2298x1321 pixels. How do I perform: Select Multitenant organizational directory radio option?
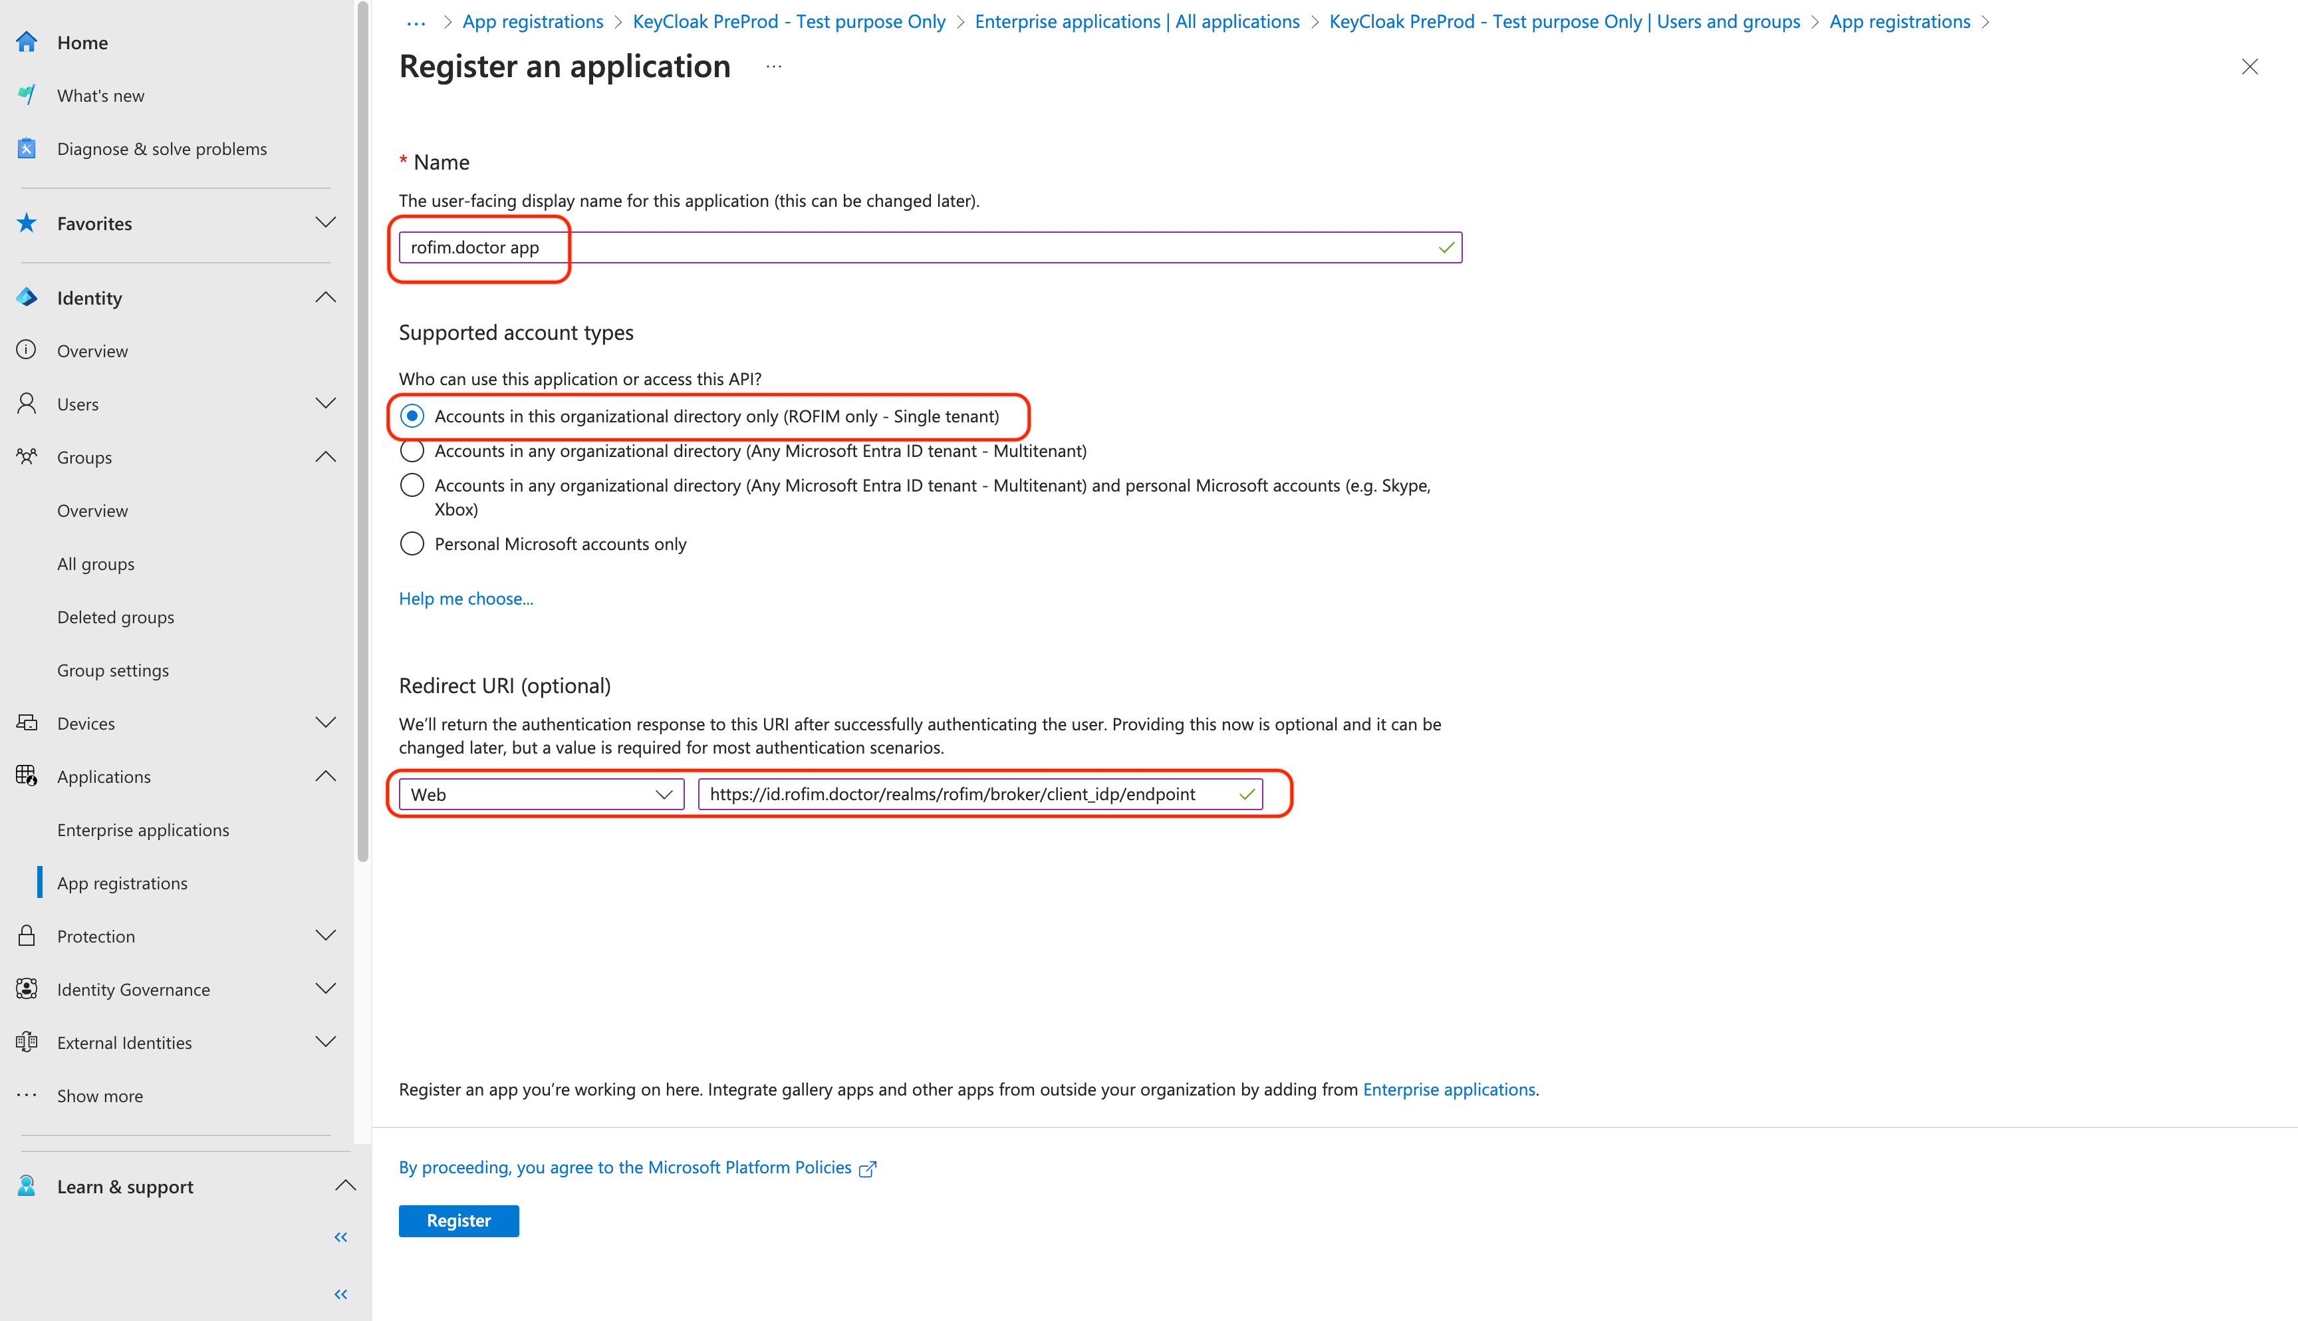point(412,451)
